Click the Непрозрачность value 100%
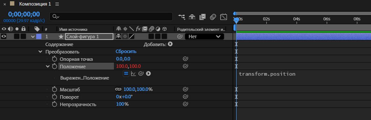This screenshot has width=371, height=120. [x=122, y=104]
